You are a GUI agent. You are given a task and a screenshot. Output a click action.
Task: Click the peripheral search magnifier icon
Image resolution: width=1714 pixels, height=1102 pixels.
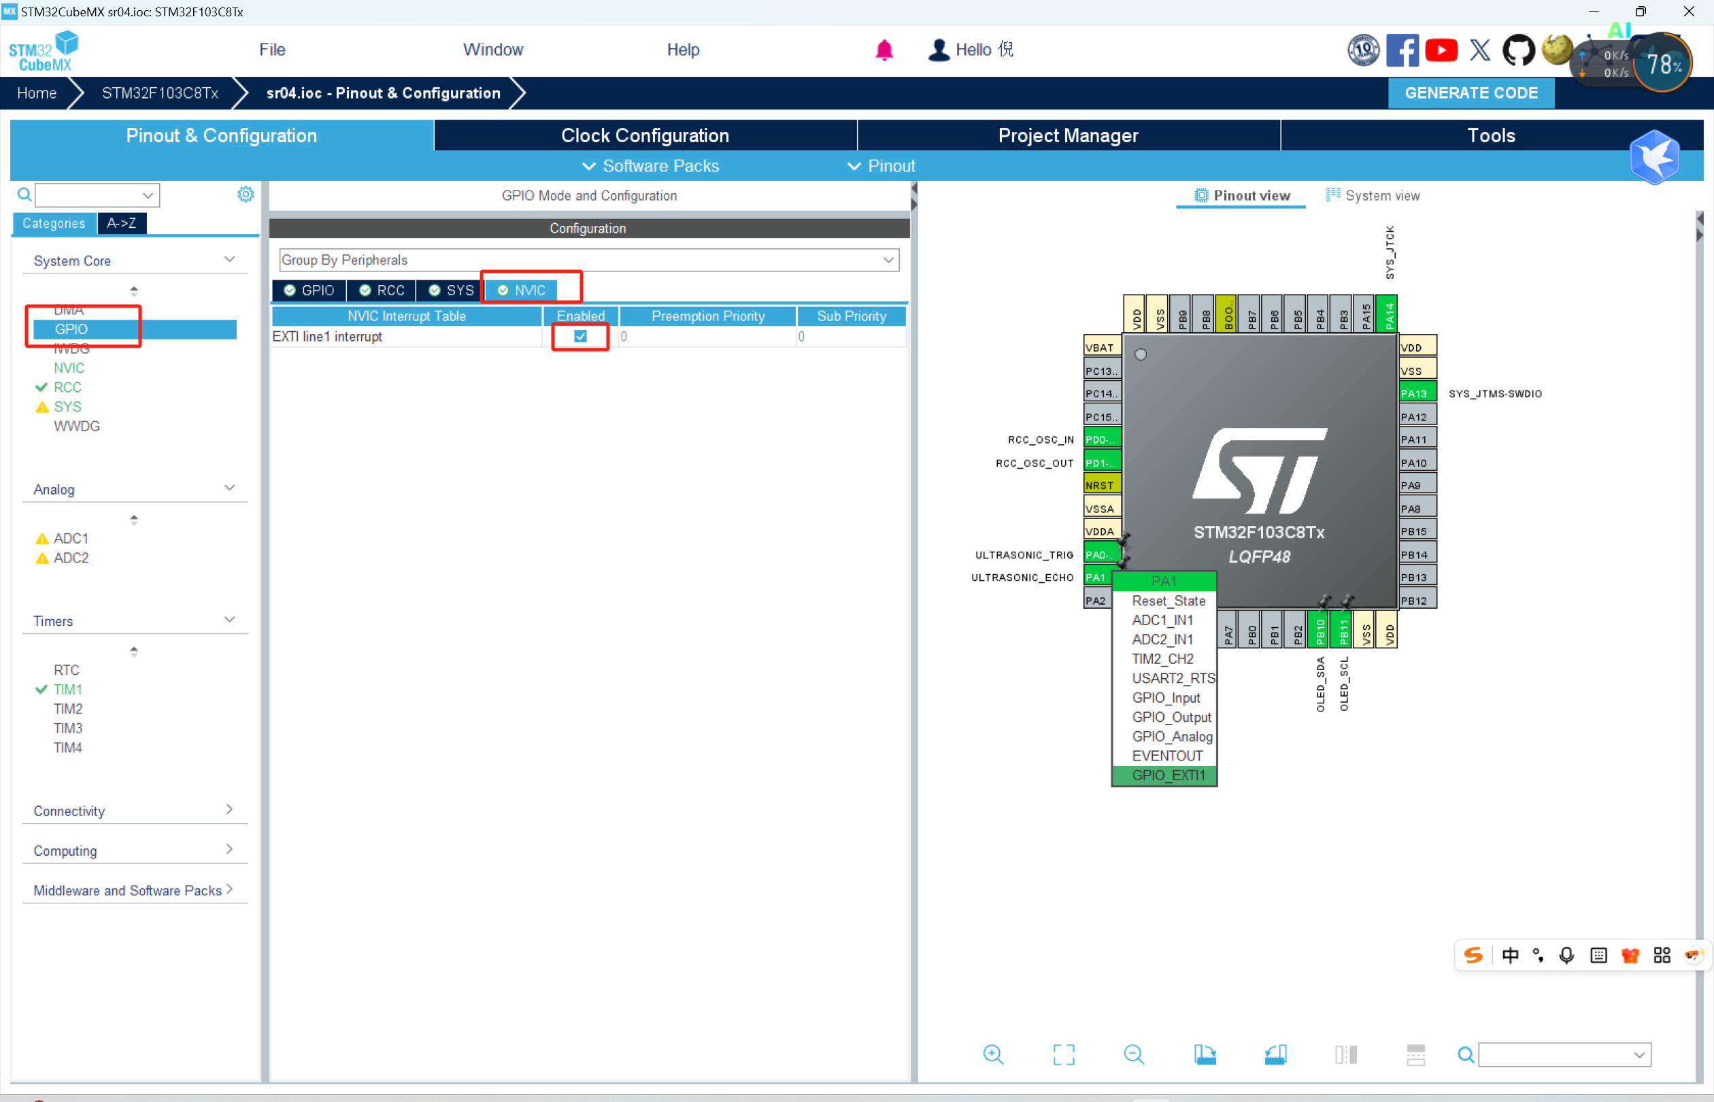point(24,195)
